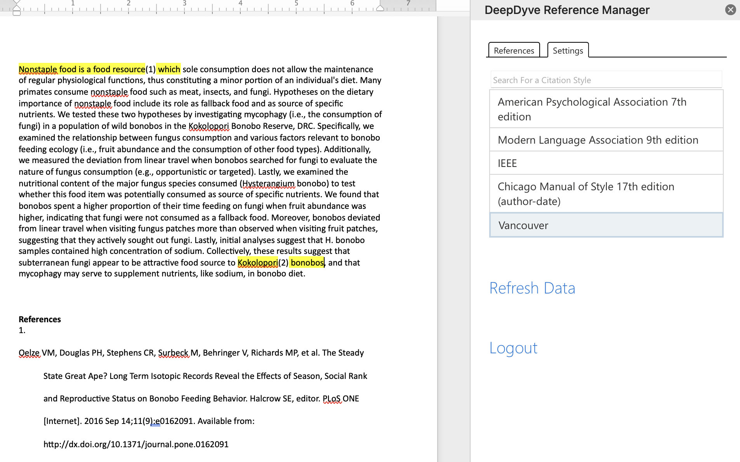Close the DeepDyve Reference Manager panel

pyautogui.click(x=730, y=10)
